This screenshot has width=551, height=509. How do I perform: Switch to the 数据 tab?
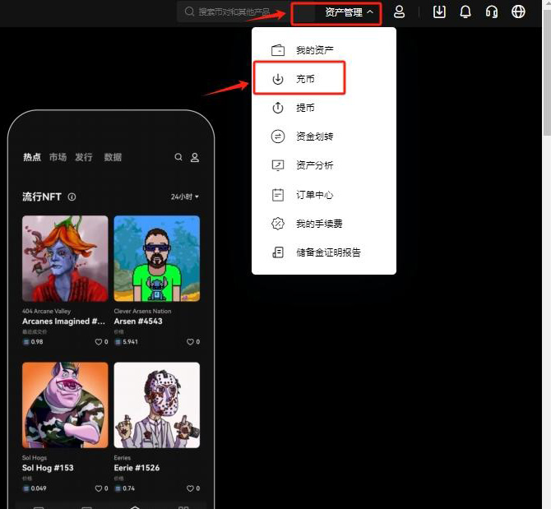(x=113, y=157)
